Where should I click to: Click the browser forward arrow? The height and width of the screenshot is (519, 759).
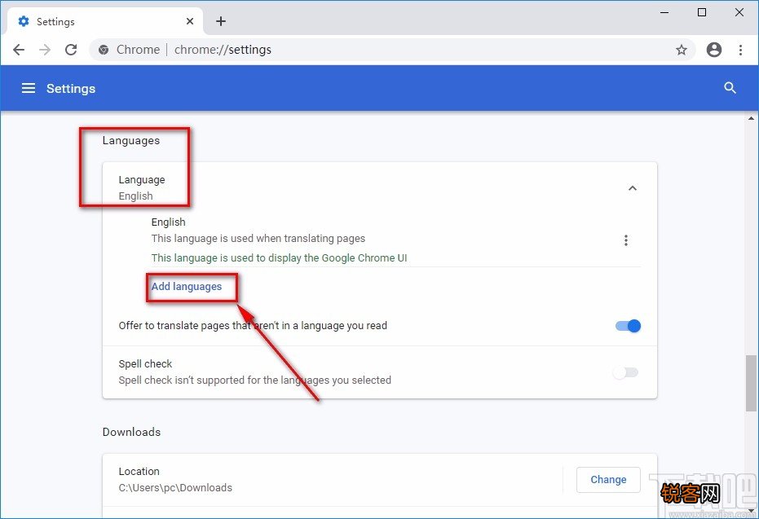(45, 50)
